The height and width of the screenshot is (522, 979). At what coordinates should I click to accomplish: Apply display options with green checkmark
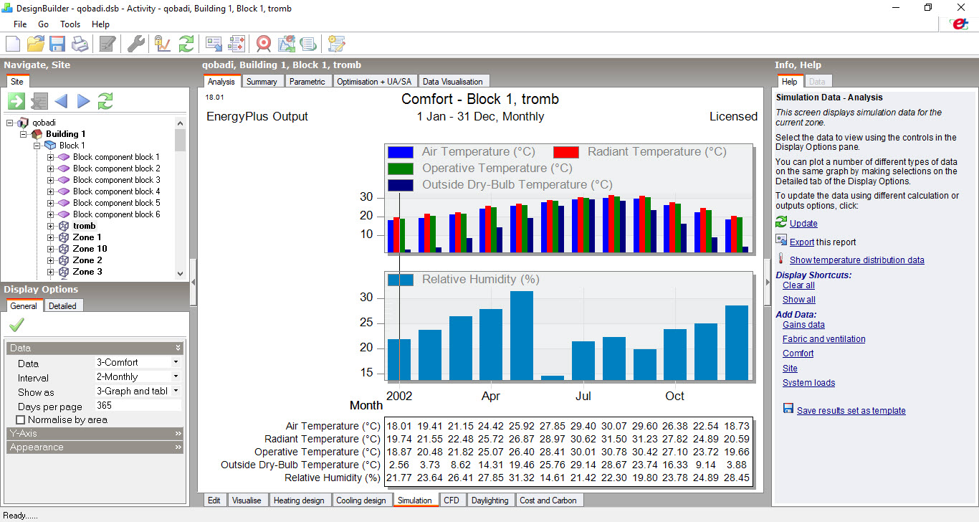16,326
